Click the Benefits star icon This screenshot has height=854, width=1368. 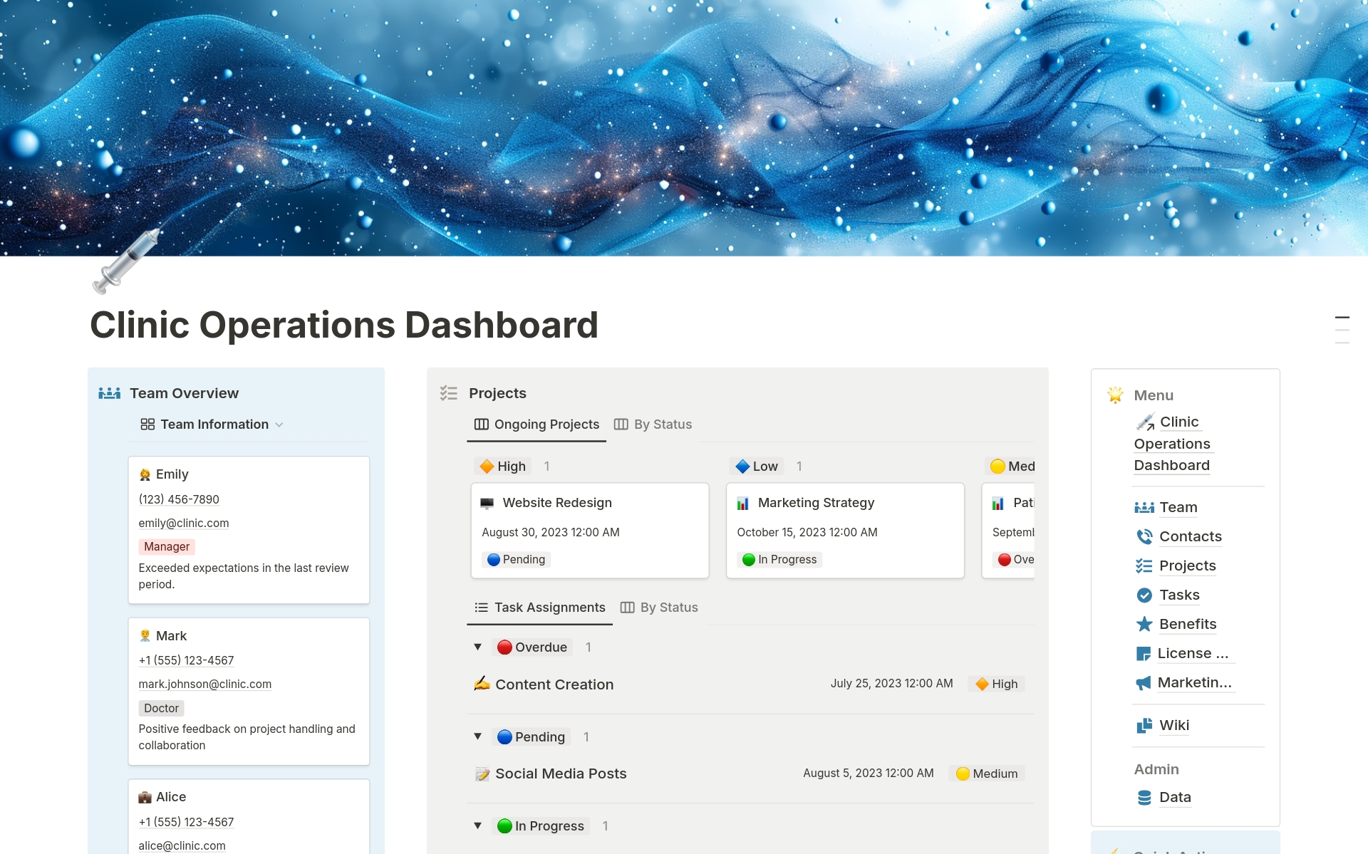1144,624
